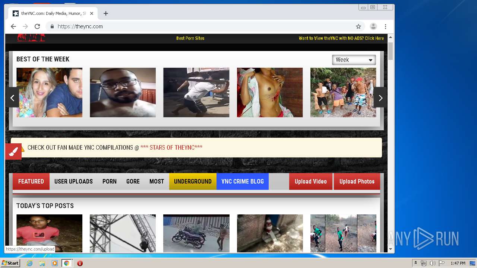Screen dimensions: 477x268
Task: Click the browser forward arrow
Action: pos(25,26)
